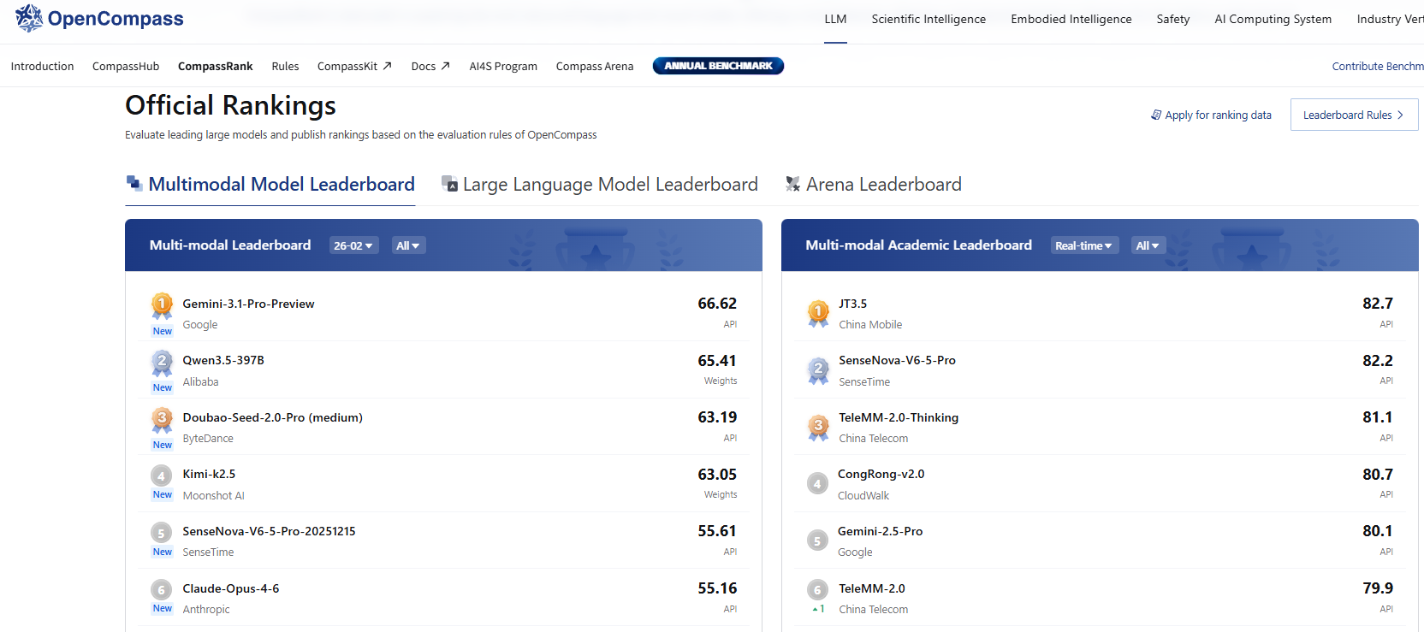Open the All filter in Academic Leaderboard

pyautogui.click(x=1148, y=245)
